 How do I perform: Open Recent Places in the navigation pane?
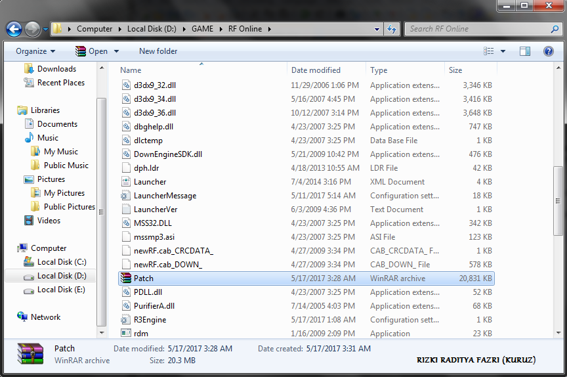click(x=61, y=83)
